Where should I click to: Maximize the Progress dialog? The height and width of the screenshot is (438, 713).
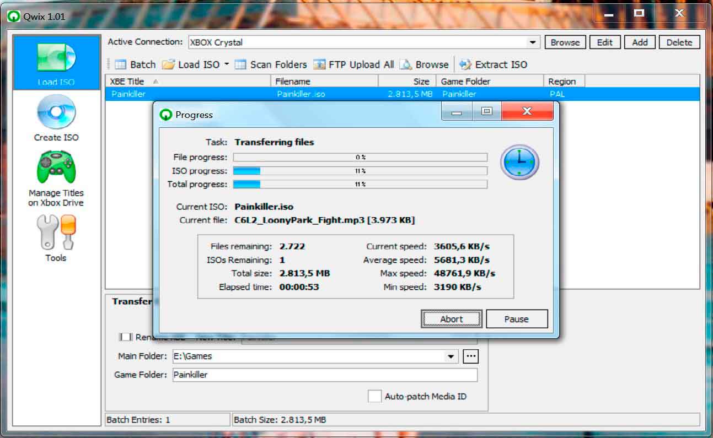(x=486, y=111)
